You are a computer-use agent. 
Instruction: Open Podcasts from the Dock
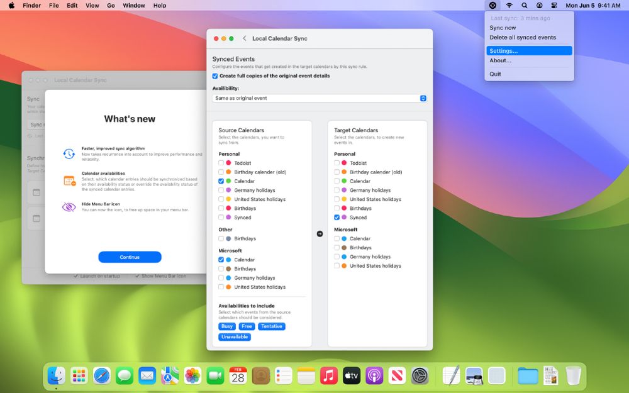pyautogui.click(x=374, y=376)
